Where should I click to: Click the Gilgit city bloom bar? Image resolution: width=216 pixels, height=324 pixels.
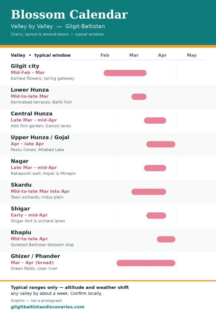(x=125, y=73)
